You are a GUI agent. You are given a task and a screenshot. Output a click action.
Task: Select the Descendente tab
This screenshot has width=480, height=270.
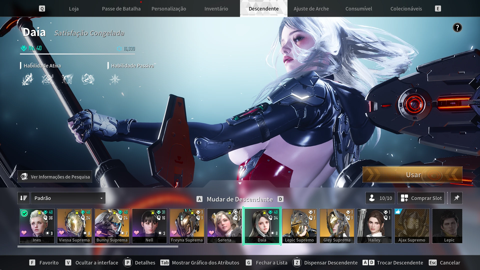tap(264, 9)
